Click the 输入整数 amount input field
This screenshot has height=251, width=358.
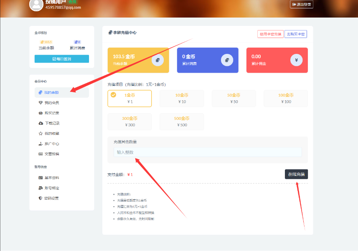pos(207,152)
